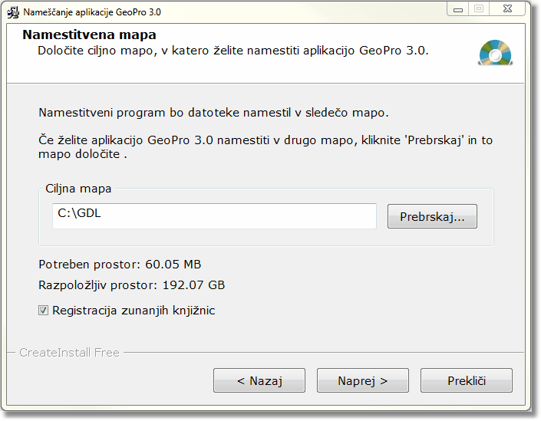Continue with the Naprej > button
This screenshot has width=541, height=421.
click(363, 380)
